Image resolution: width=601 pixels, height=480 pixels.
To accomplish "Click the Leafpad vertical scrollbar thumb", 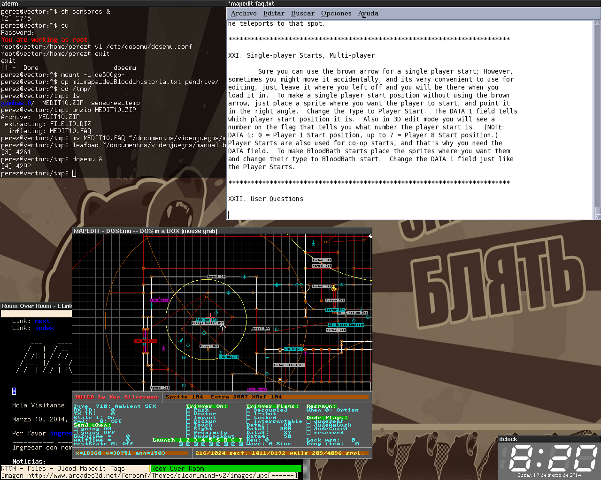I will 598,210.
